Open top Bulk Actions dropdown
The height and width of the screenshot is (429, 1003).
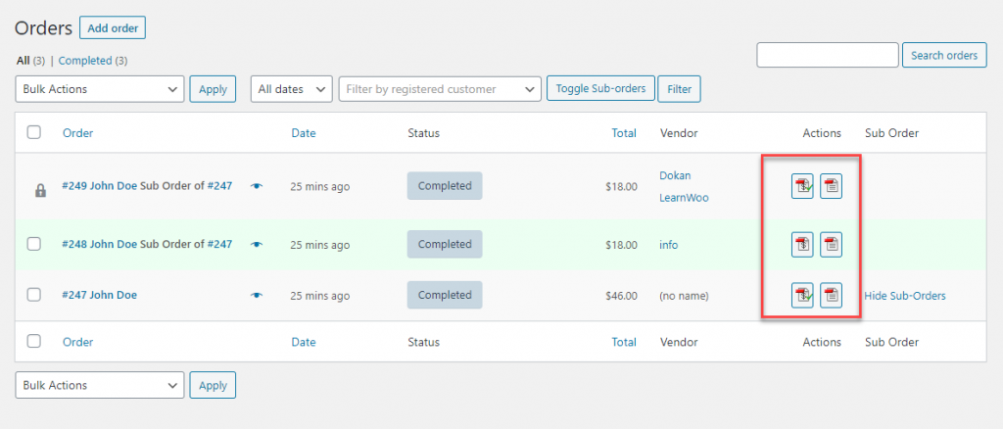click(x=100, y=89)
